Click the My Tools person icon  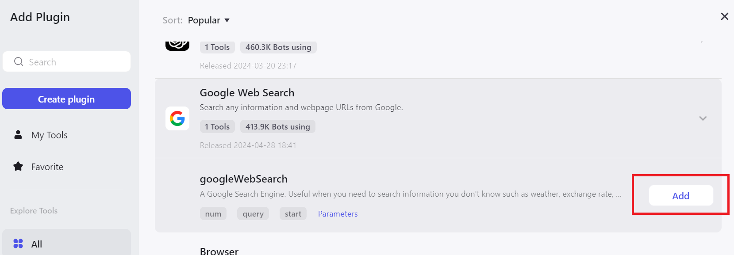18,135
